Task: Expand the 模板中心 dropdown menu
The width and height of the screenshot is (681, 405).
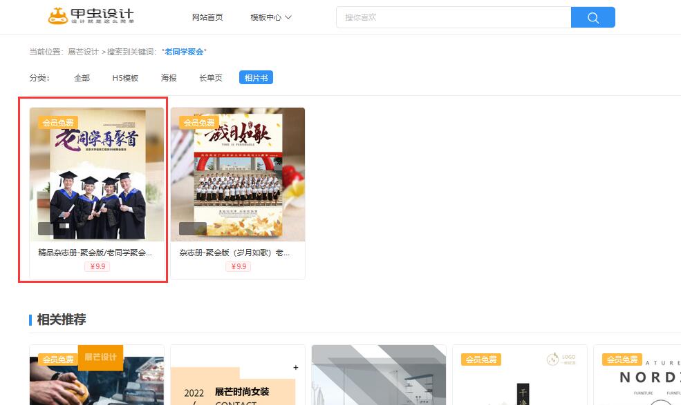Action: coord(271,17)
